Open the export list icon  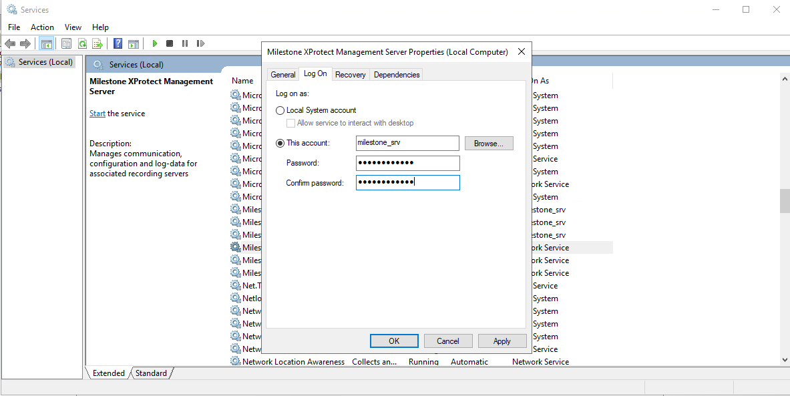click(97, 43)
